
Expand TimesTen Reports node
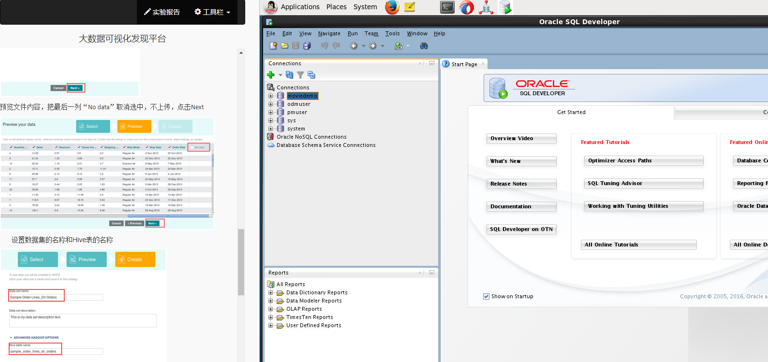(x=271, y=317)
